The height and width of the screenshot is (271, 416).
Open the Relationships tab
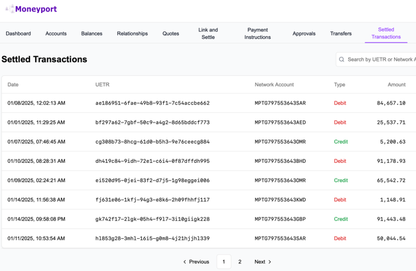pyautogui.click(x=132, y=34)
